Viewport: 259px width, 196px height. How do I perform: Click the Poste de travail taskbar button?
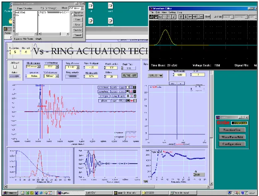click(x=183, y=193)
